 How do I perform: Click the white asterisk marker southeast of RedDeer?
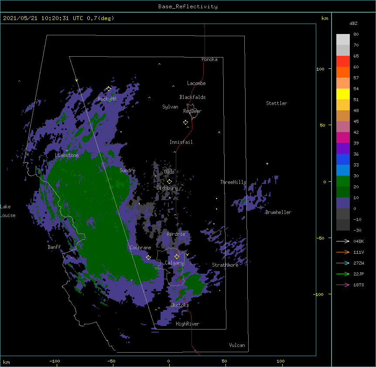coord(219,132)
